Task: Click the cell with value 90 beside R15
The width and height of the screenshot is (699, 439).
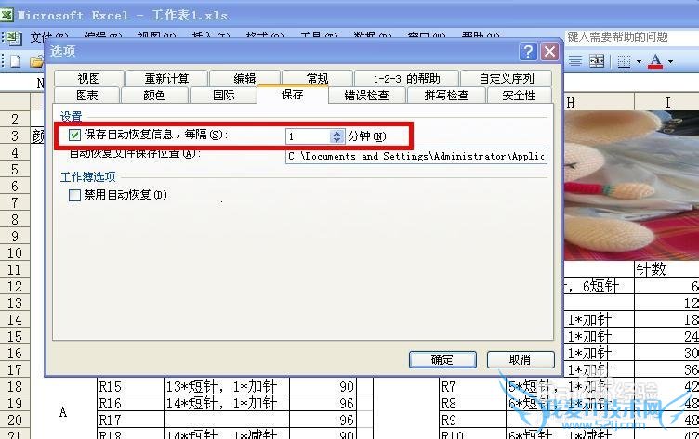Action: point(323,386)
